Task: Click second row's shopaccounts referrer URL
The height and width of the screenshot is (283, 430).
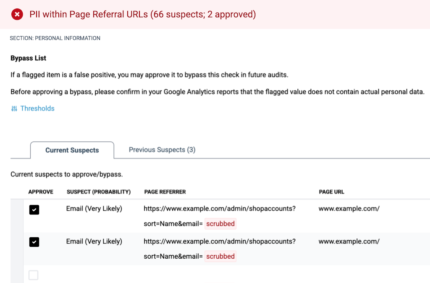Action: pyautogui.click(x=220, y=241)
